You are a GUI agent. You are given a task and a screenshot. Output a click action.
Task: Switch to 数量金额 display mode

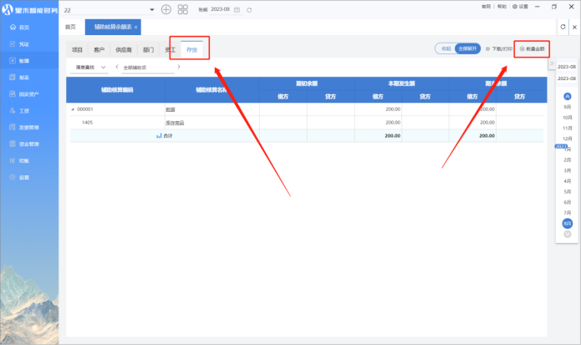tap(533, 49)
